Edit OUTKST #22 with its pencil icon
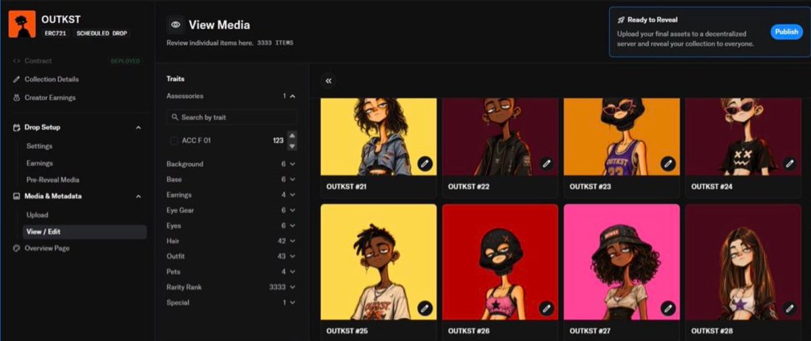This screenshot has height=341, width=811. pos(546,163)
